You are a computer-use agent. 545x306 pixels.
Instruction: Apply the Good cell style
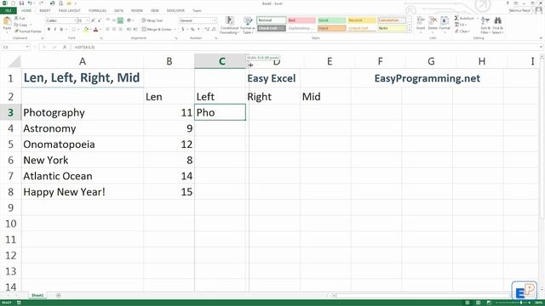coord(331,20)
